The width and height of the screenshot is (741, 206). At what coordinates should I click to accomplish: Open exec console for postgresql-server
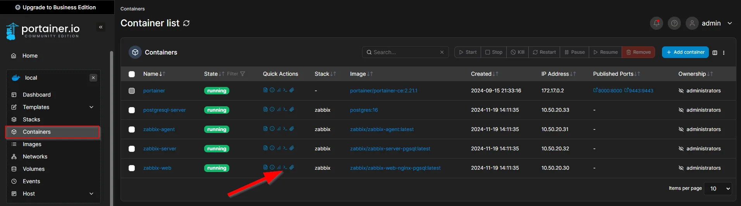[285, 109]
